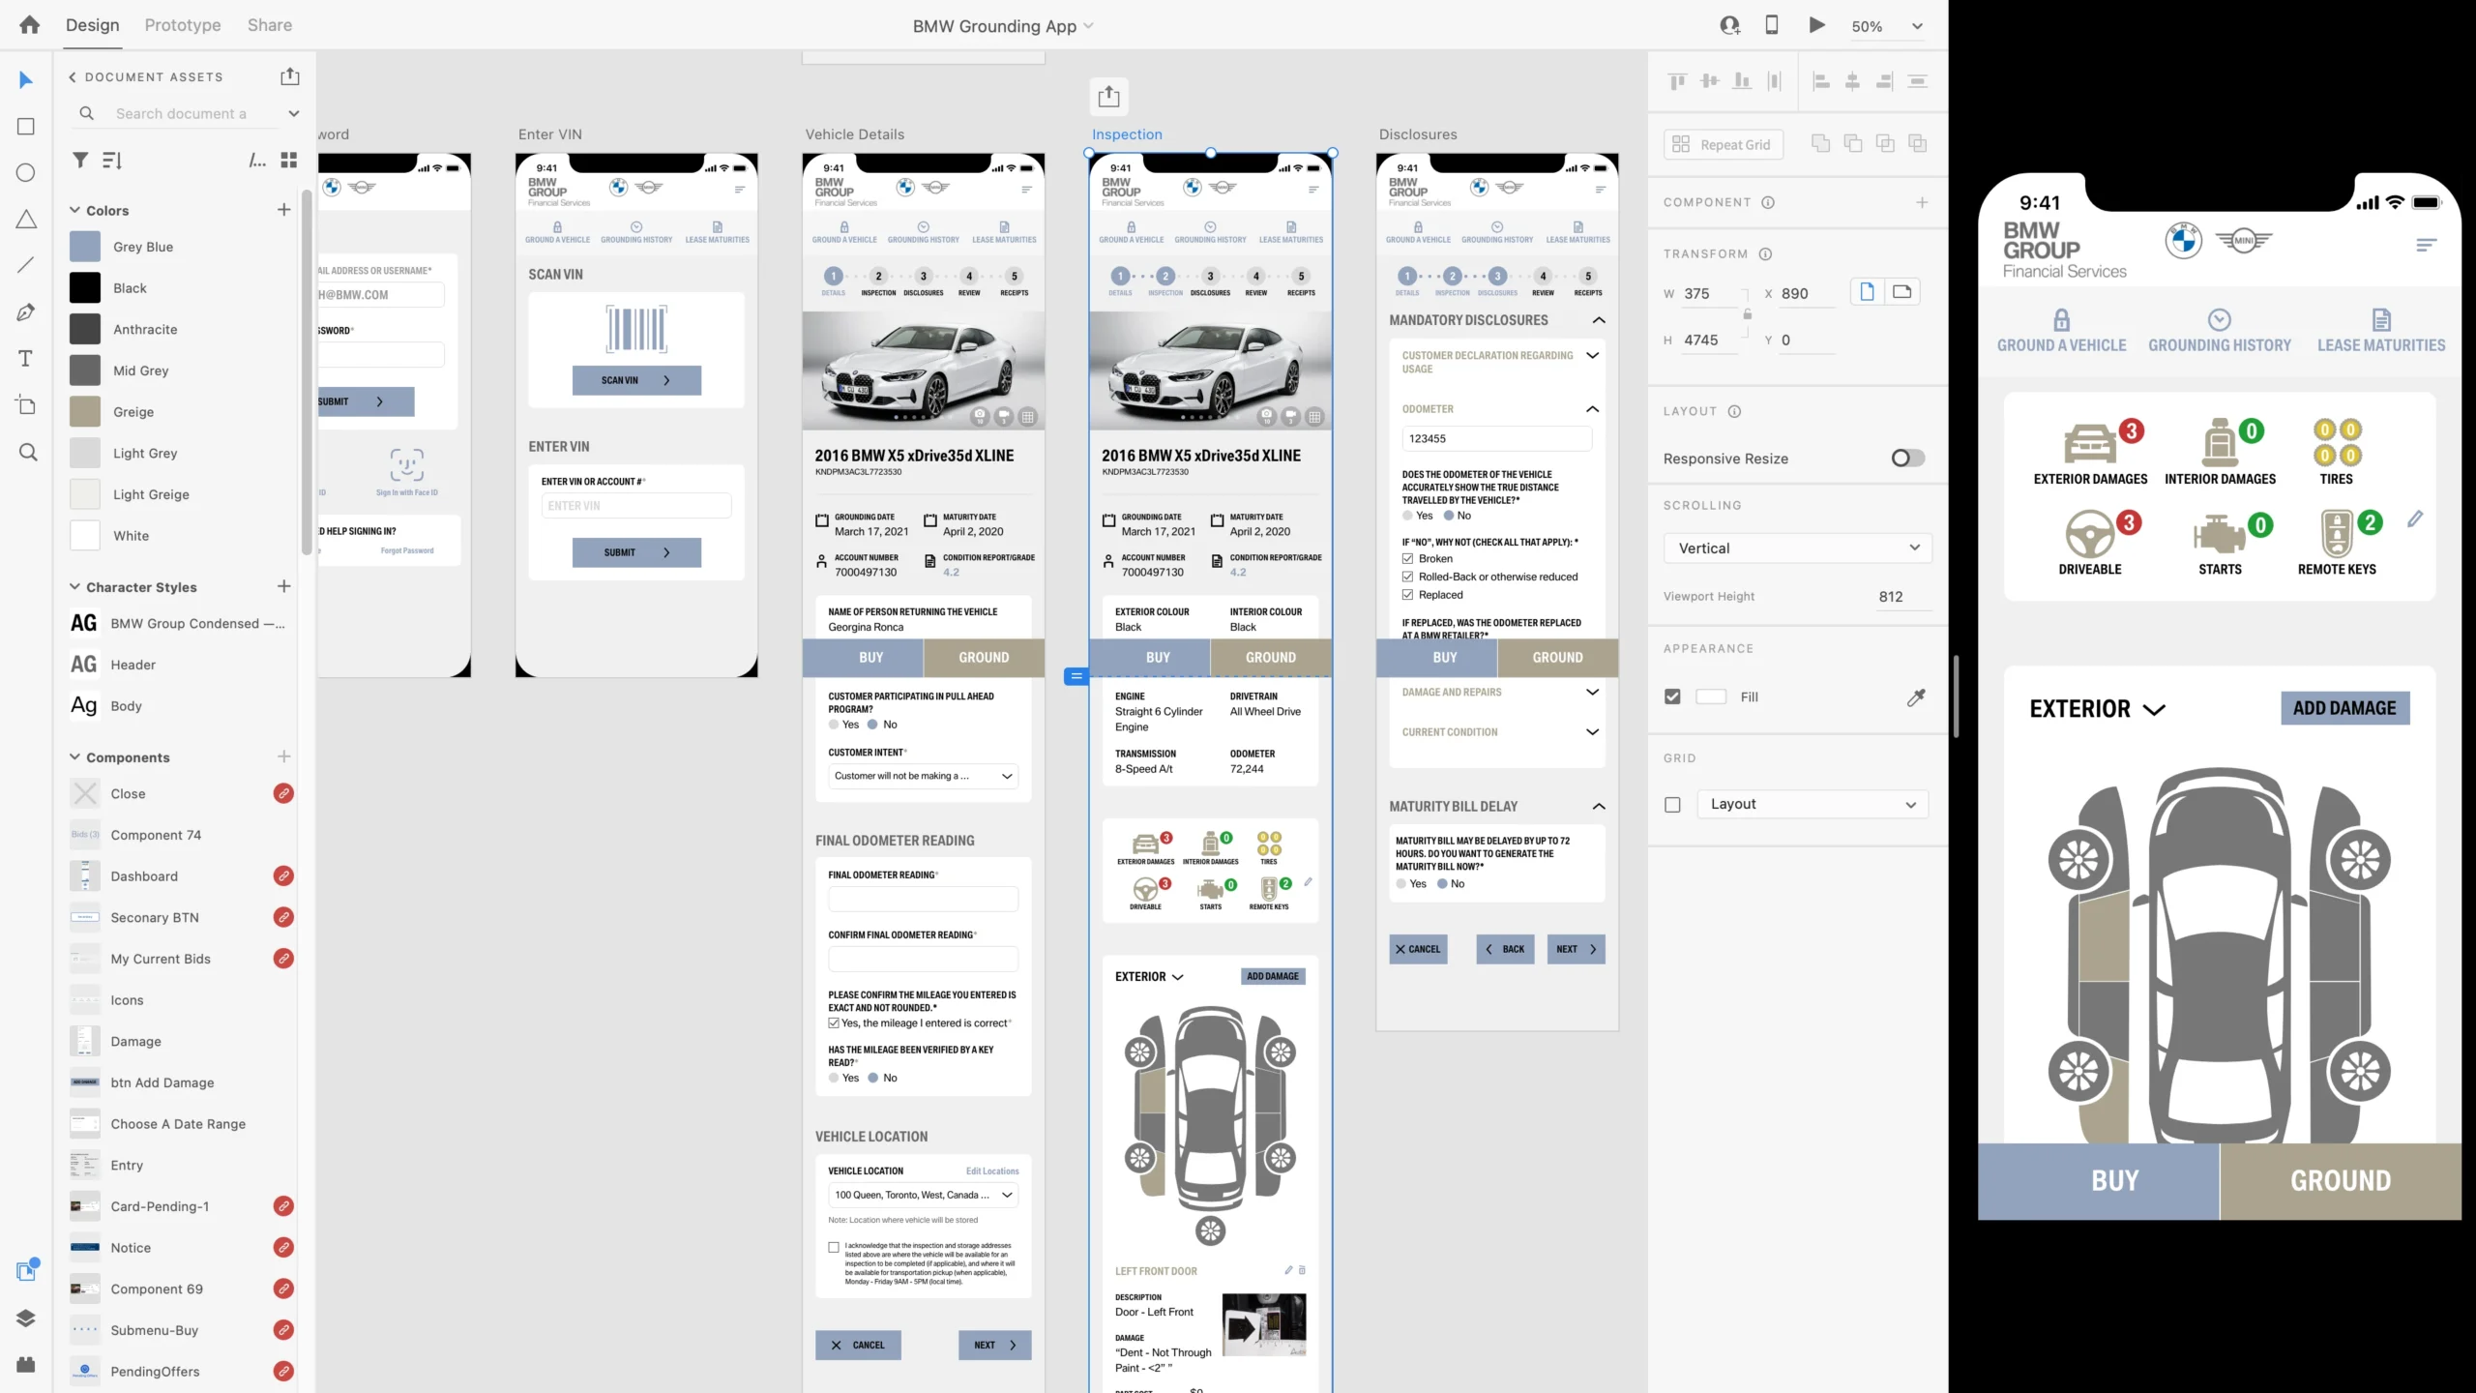Viewport: 2476px width, 1393px height.
Task: Click the BUY button in preview
Action: (2099, 1181)
